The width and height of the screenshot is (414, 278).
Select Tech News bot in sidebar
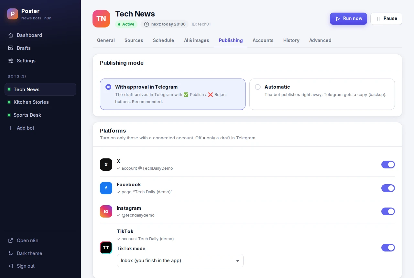click(x=40, y=90)
